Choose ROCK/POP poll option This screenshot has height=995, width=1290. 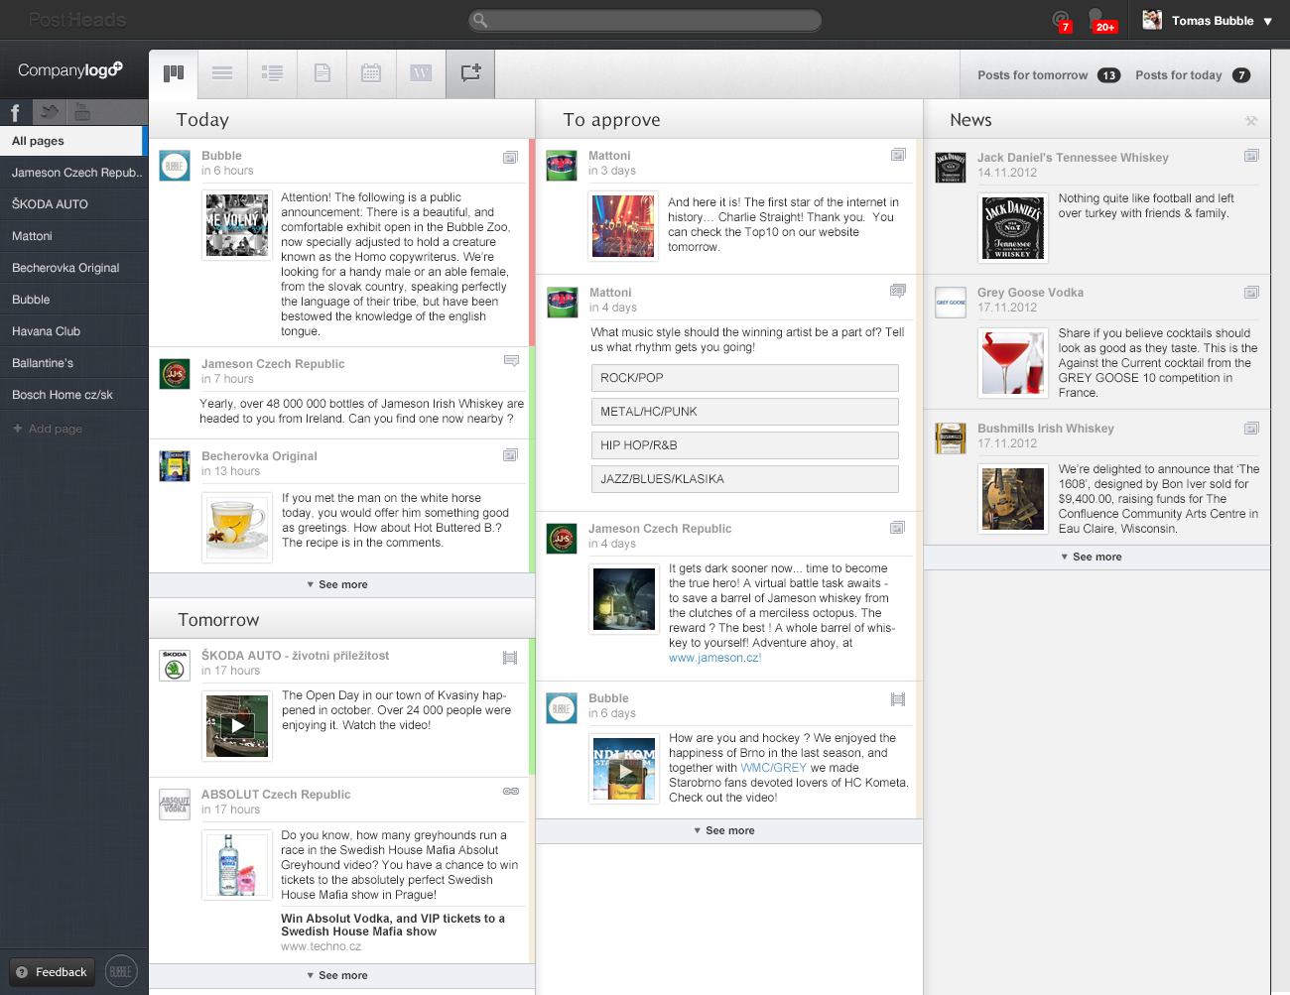point(745,378)
